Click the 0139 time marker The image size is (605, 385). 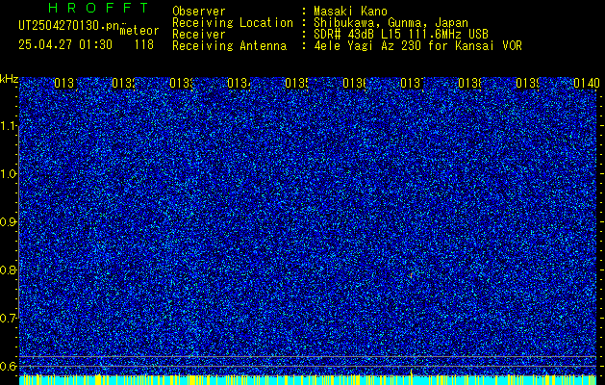tap(528, 83)
